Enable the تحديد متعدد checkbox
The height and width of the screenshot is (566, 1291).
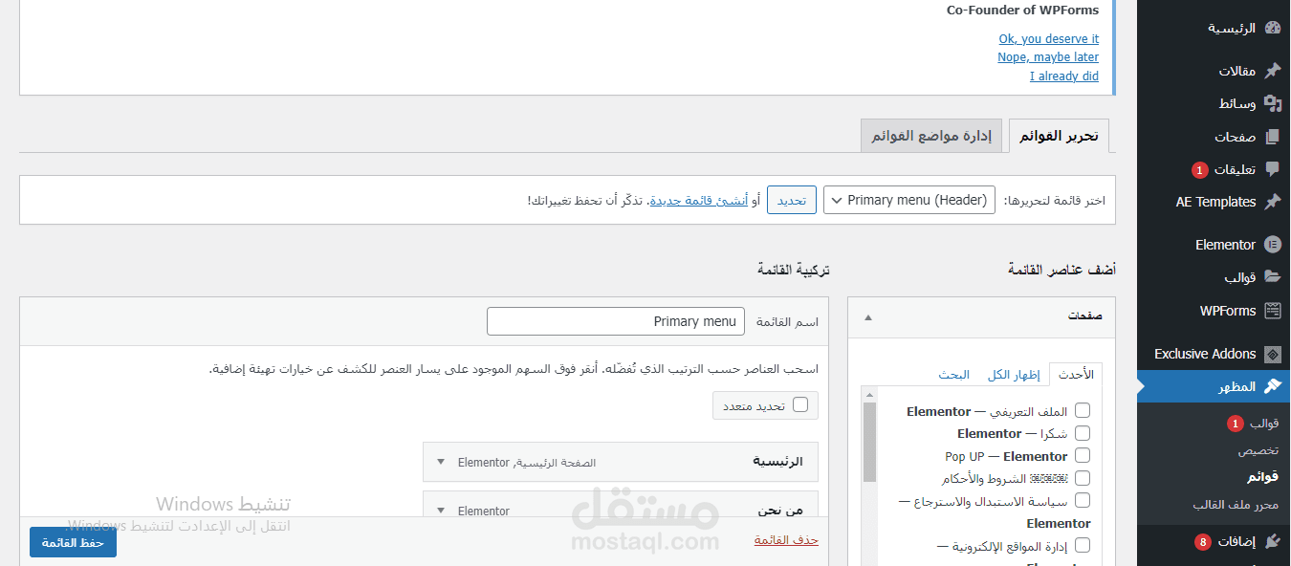click(x=801, y=404)
